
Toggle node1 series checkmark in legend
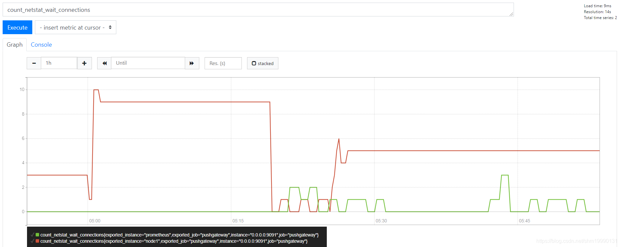click(x=32, y=241)
